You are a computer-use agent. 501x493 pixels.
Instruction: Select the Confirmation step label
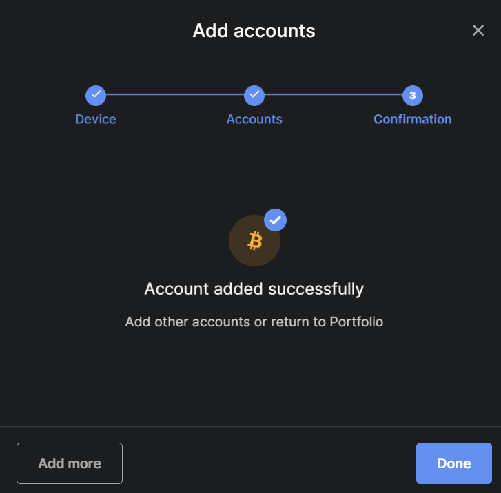[413, 119]
